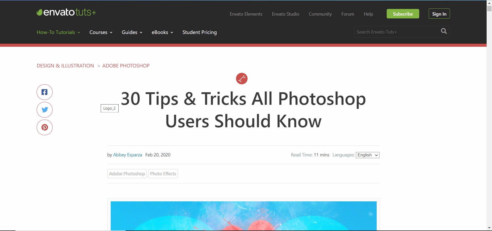Go to Design & Illustration breadcrumb
The image size is (492, 231).
[x=65, y=66]
